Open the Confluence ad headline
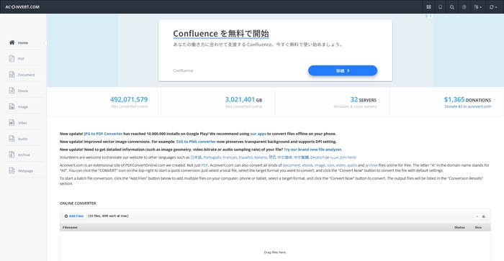Image resolution: width=504 pixels, height=261 pixels. pyautogui.click(x=221, y=33)
